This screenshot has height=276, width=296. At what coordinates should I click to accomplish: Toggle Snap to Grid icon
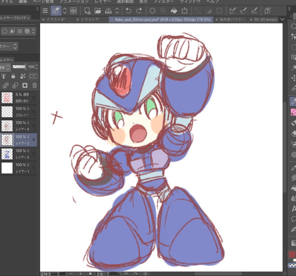click(254, 11)
